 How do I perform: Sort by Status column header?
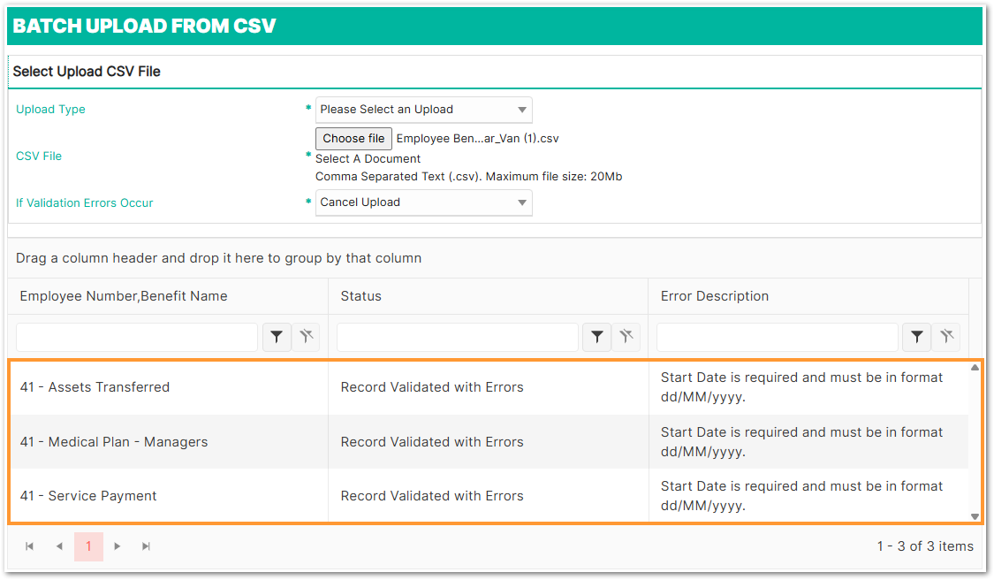click(361, 296)
